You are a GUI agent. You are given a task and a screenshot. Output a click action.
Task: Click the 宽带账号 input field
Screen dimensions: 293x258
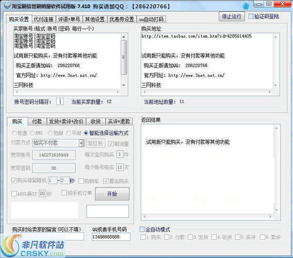[54, 155]
